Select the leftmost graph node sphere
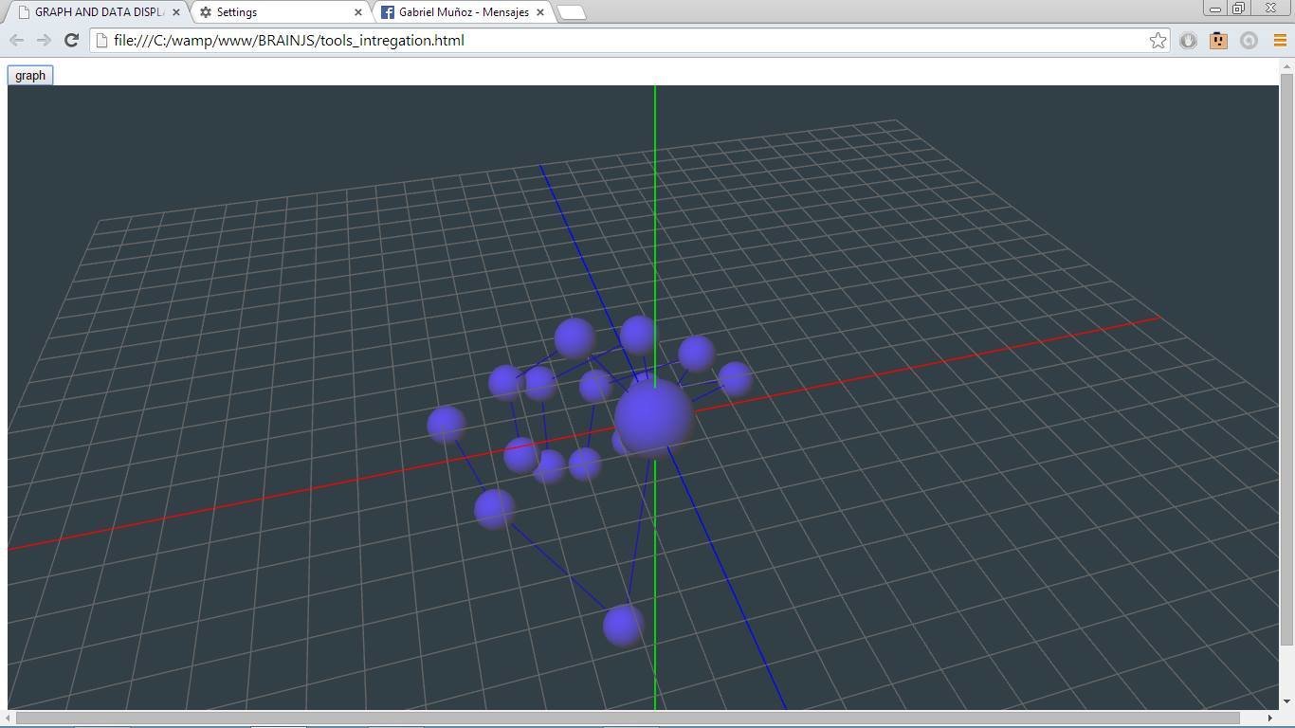Screen dimensions: 1295x728 446,425
